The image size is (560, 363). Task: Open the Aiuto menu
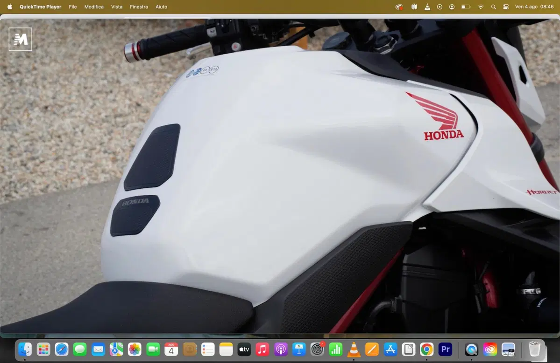(x=162, y=7)
